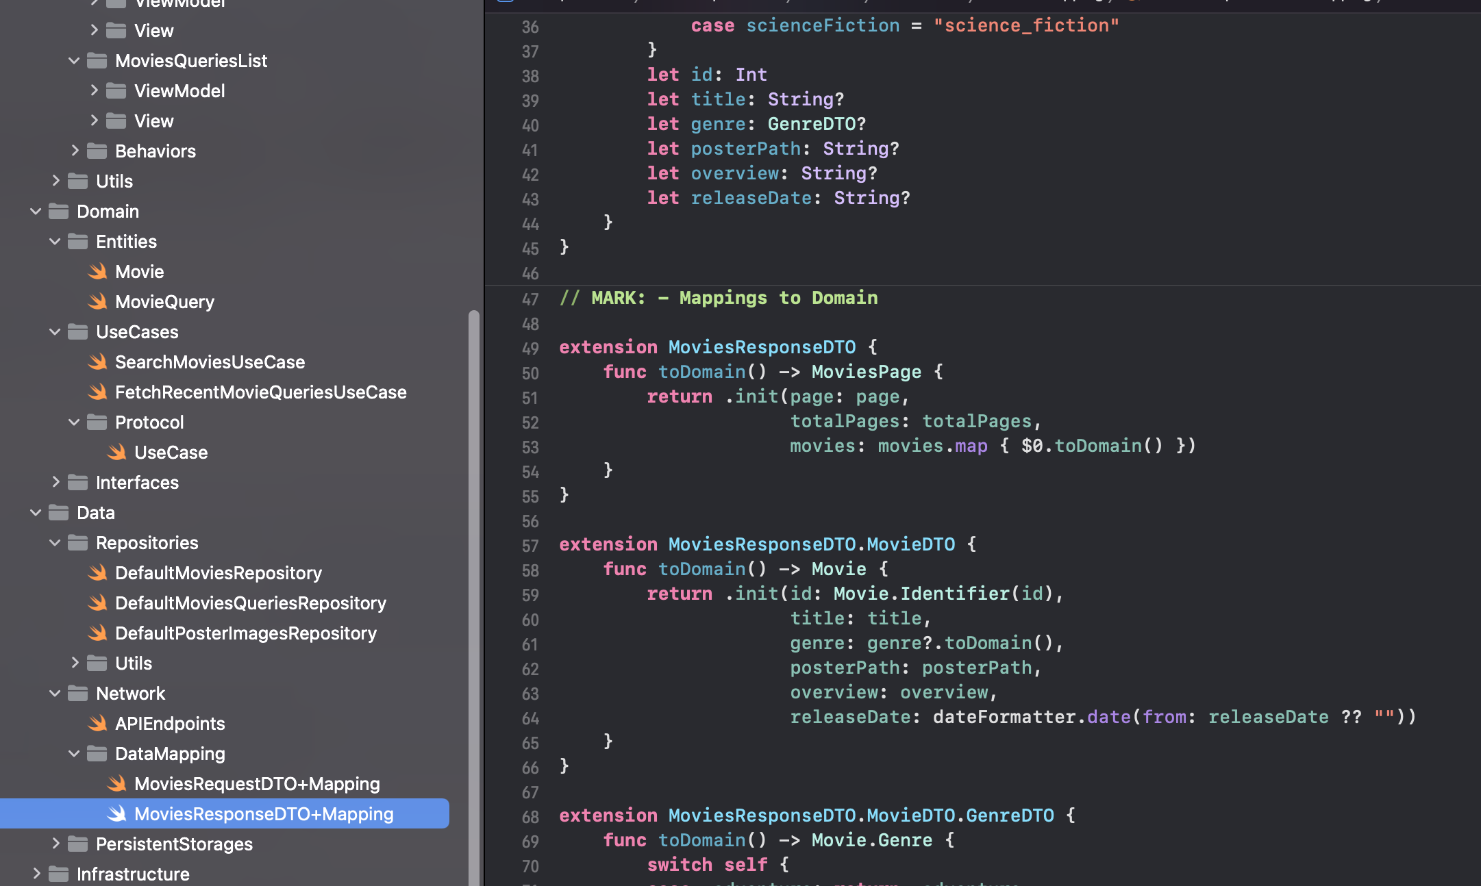Click the Swift icon next to MovieQuery

98,302
